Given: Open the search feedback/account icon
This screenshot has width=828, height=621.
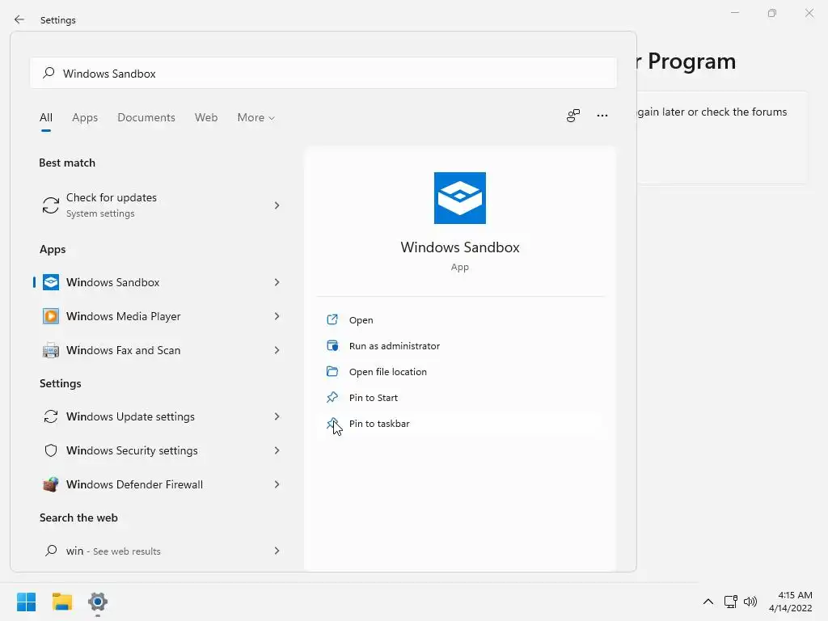Looking at the screenshot, I should (x=573, y=115).
